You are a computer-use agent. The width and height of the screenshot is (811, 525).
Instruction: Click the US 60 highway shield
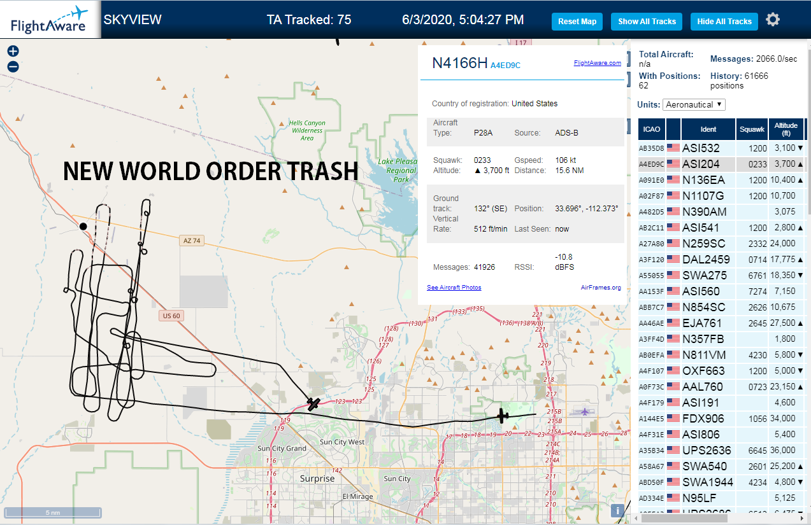click(170, 316)
